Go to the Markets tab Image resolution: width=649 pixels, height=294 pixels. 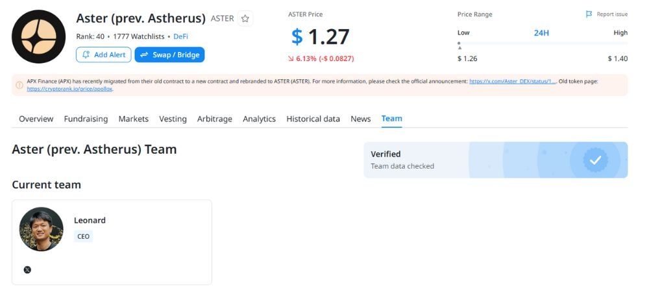tap(133, 119)
